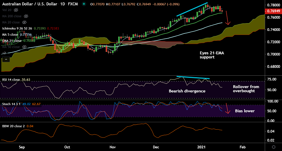282x151 pixels.
Task: Select the BBW 20 close 2 legend
Action: click(x=14, y=126)
